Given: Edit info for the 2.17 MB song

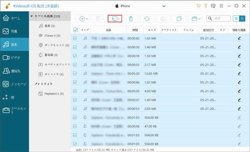Looking at the screenshot, I should click(239, 65).
